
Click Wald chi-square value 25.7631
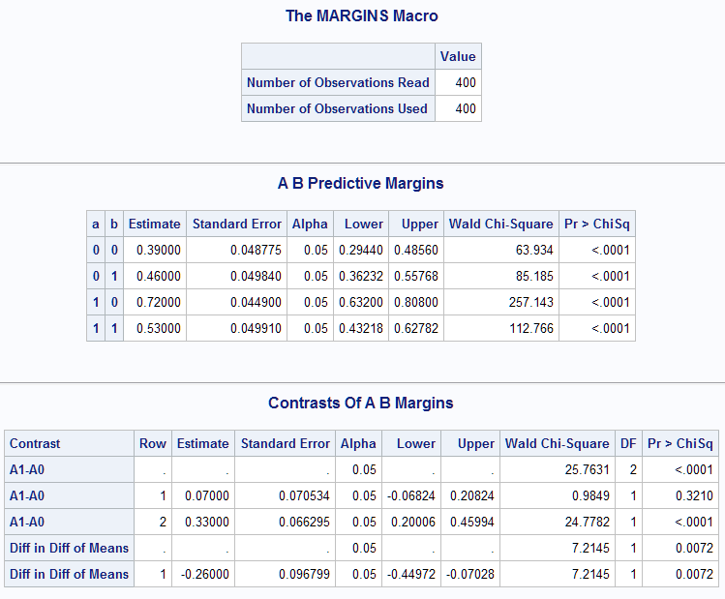(587, 469)
